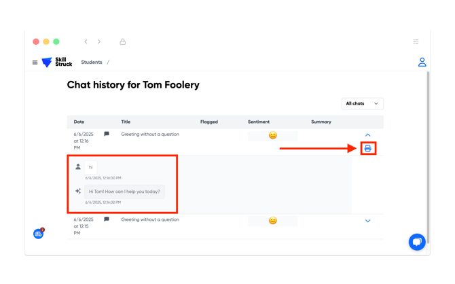Open the hamburger navigation menu
Screen dimensions: 455x284
pyautogui.click(x=35, y=63)
